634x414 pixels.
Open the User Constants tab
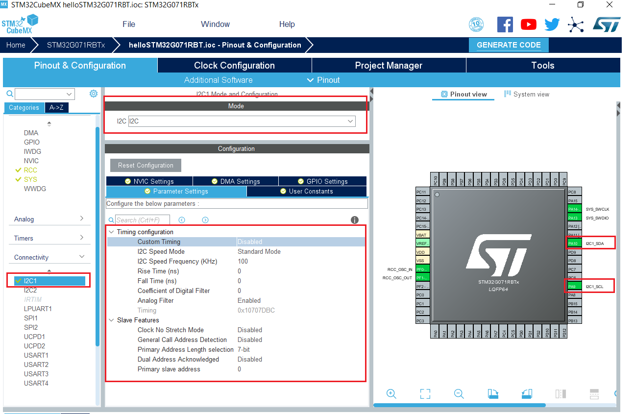pos(307,192)
